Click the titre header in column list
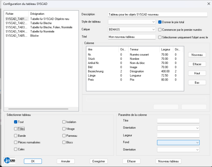 coord(102,50)
